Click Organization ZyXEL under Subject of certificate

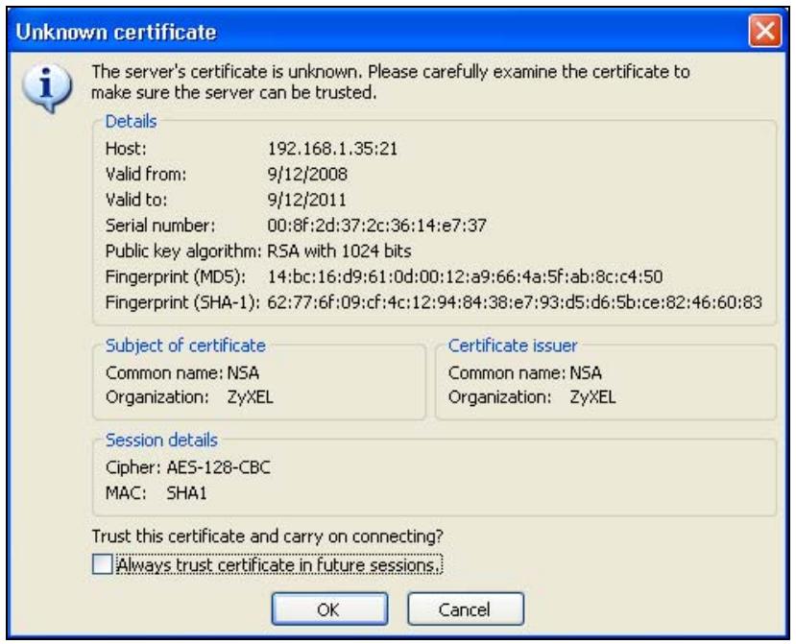(x=189, y=396)
